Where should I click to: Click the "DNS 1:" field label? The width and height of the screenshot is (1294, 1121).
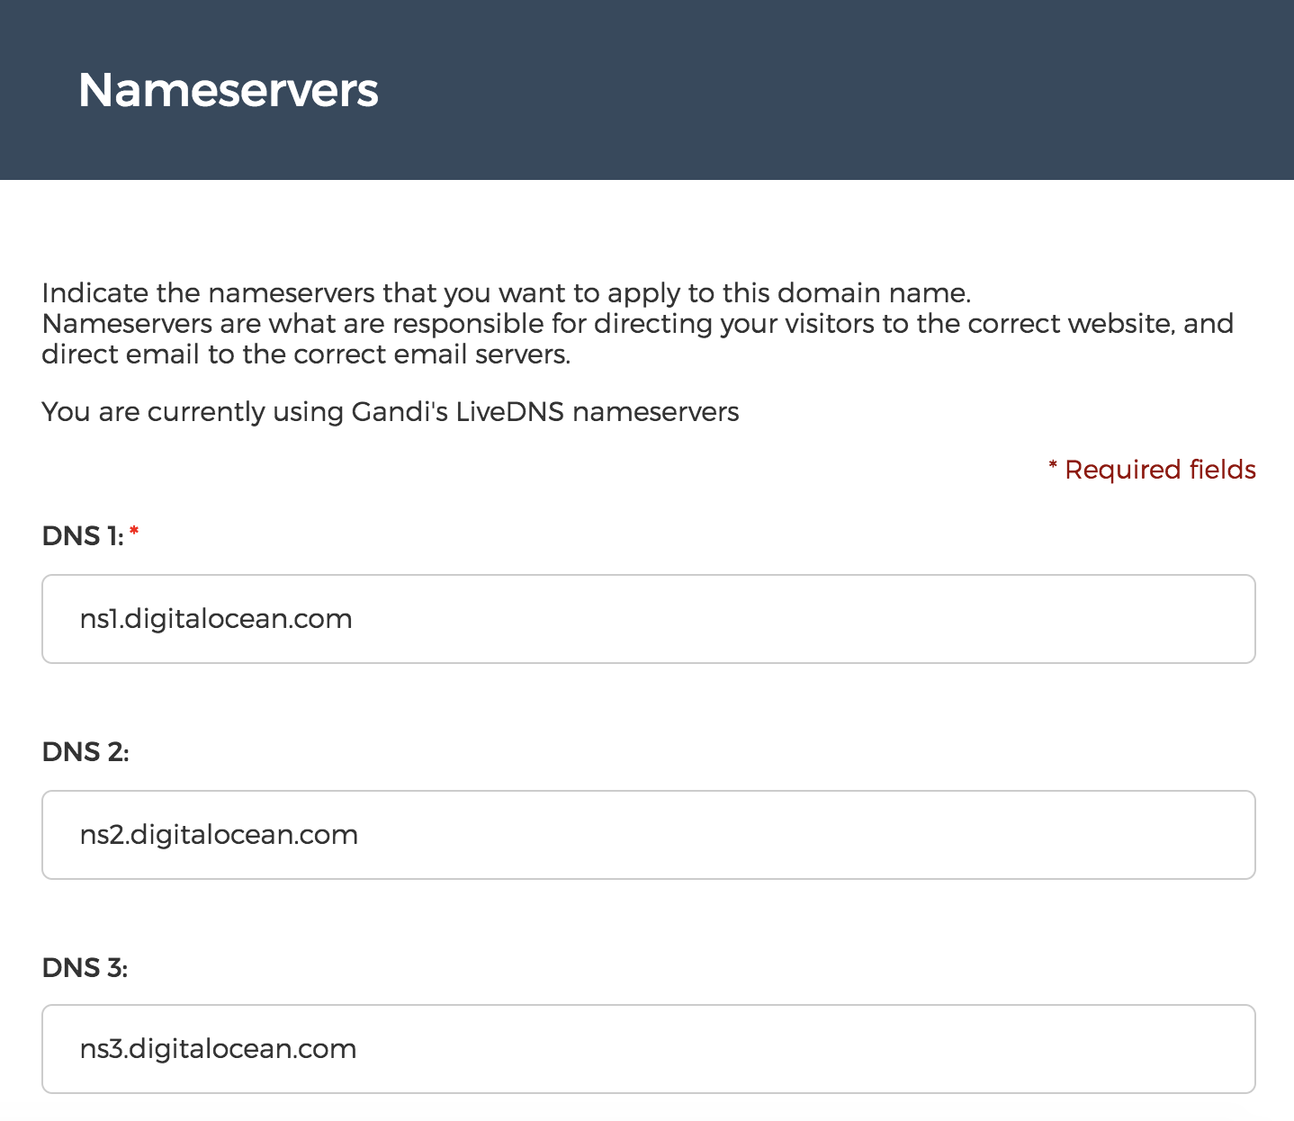click(x=83, y=536)
